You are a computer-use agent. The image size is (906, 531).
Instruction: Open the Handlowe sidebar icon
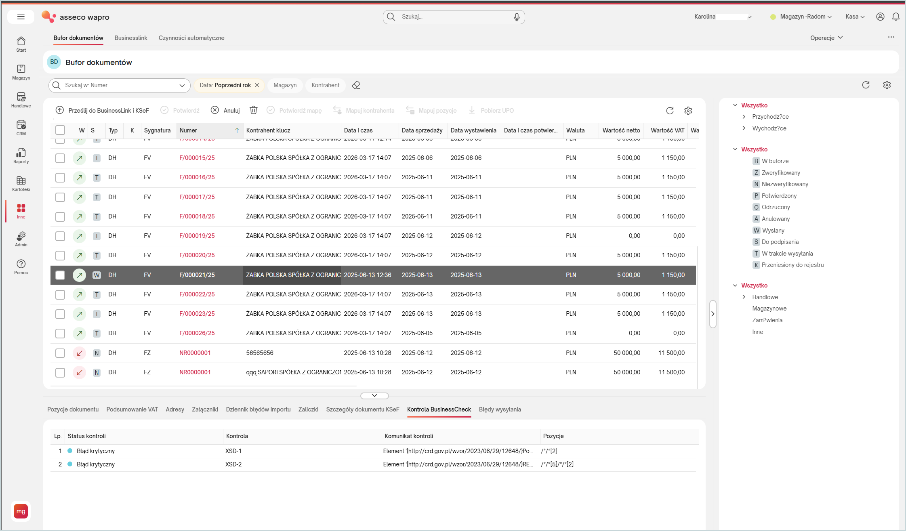21,100
